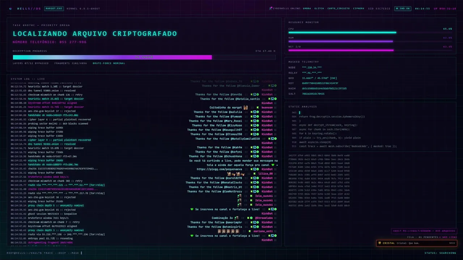Click Kick badge on @carol0278 row
This screenshot has height=260, width=463.
click(252, 178)
